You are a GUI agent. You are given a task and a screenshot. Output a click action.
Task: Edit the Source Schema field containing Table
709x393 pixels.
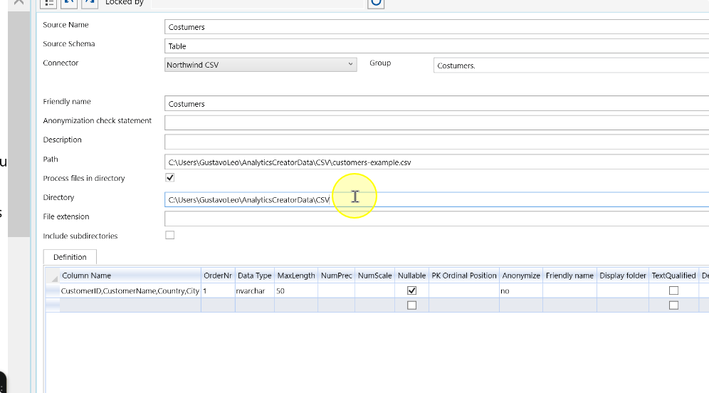[x=437, y=46]
